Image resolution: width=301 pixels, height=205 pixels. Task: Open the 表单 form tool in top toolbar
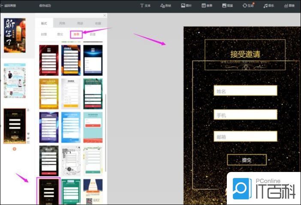(x=207, y=6)
